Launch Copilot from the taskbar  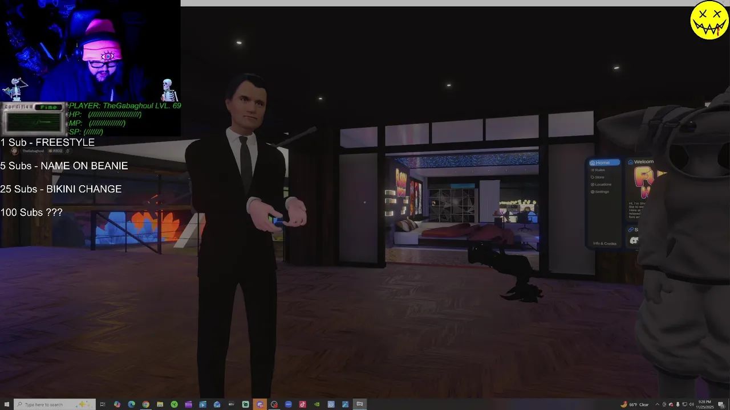click(117, 404)
